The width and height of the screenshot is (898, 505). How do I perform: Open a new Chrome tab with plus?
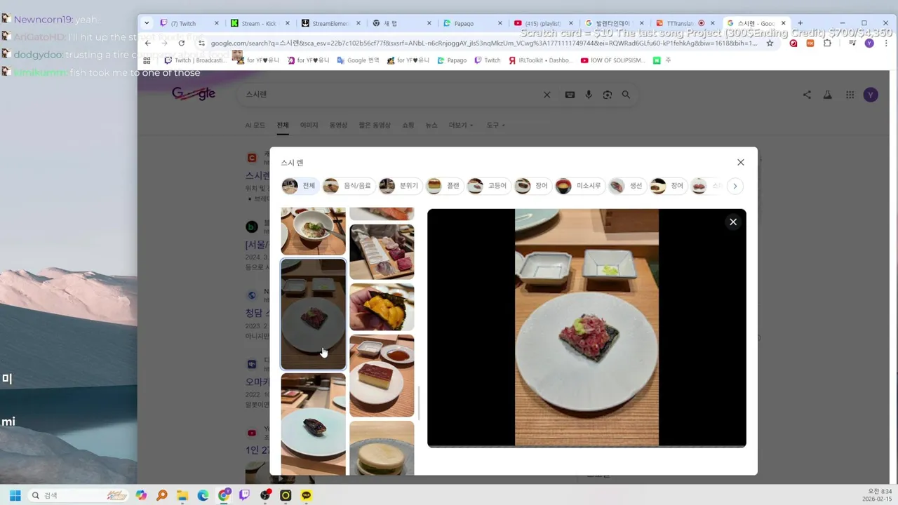click(x=800, y=23)
